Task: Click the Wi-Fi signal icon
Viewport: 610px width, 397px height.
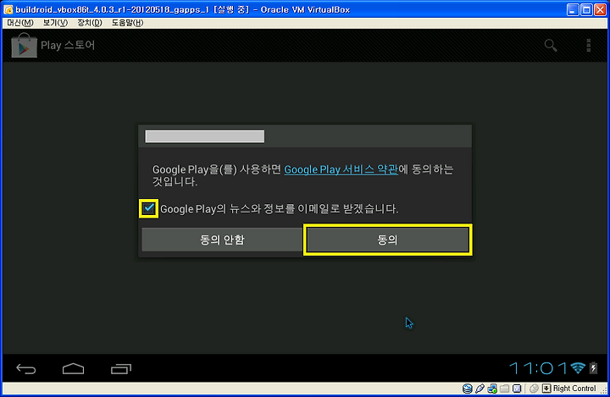Action: point(578,368)
